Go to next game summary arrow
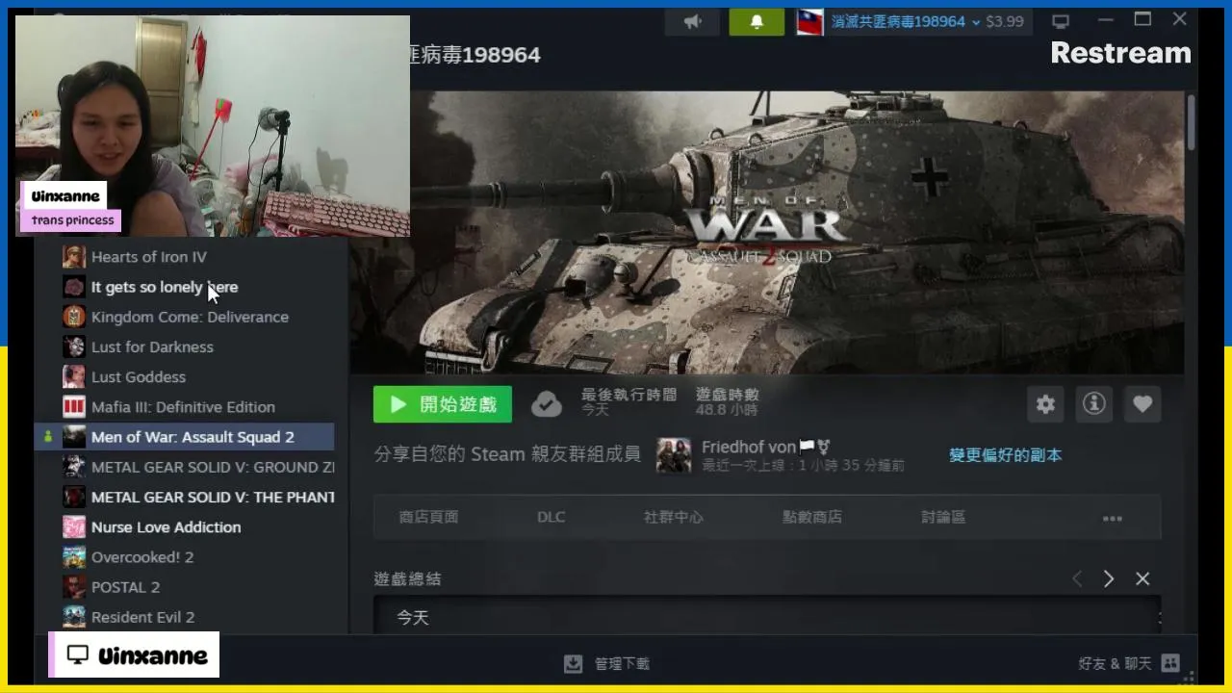1232x693 pixels. pos(1109,578)
